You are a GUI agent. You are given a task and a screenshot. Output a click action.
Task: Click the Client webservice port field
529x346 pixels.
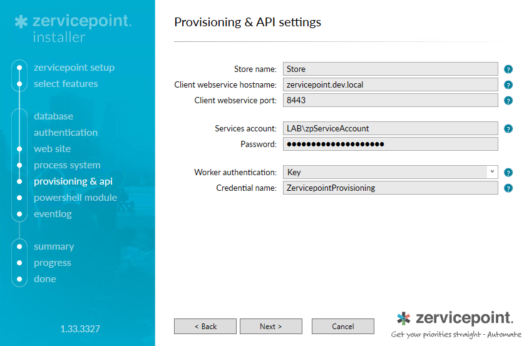click(x=391, y=100)
